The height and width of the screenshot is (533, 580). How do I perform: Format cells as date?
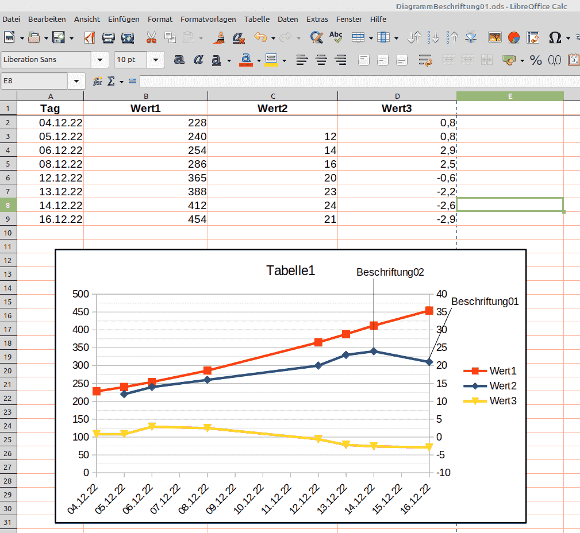coord(574,60)
